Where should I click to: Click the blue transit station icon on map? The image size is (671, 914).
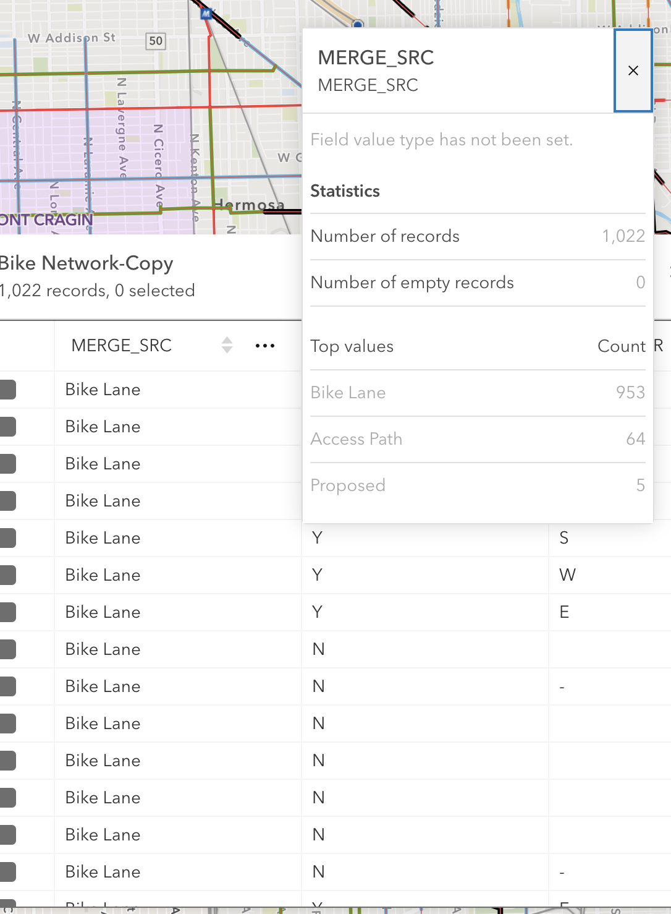click(206, 14)
